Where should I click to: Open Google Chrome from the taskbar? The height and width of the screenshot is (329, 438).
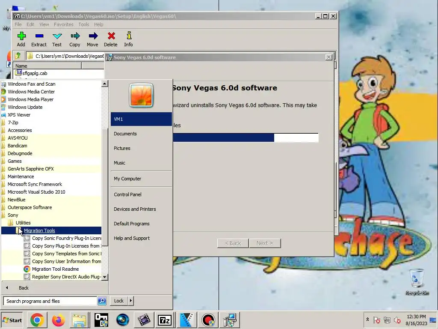[x=37, y=320]
